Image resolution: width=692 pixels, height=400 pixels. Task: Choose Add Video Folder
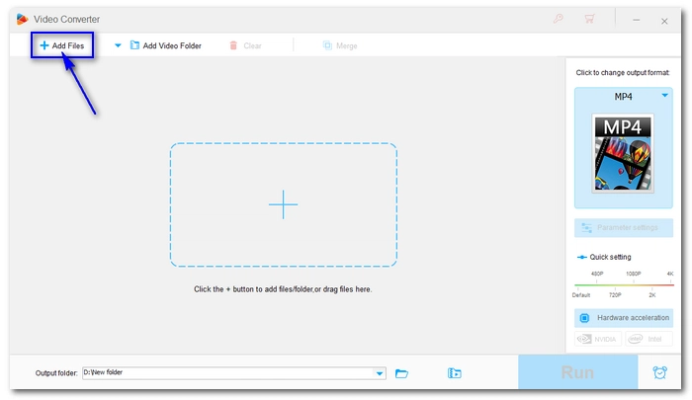click(x=166, y=45)
